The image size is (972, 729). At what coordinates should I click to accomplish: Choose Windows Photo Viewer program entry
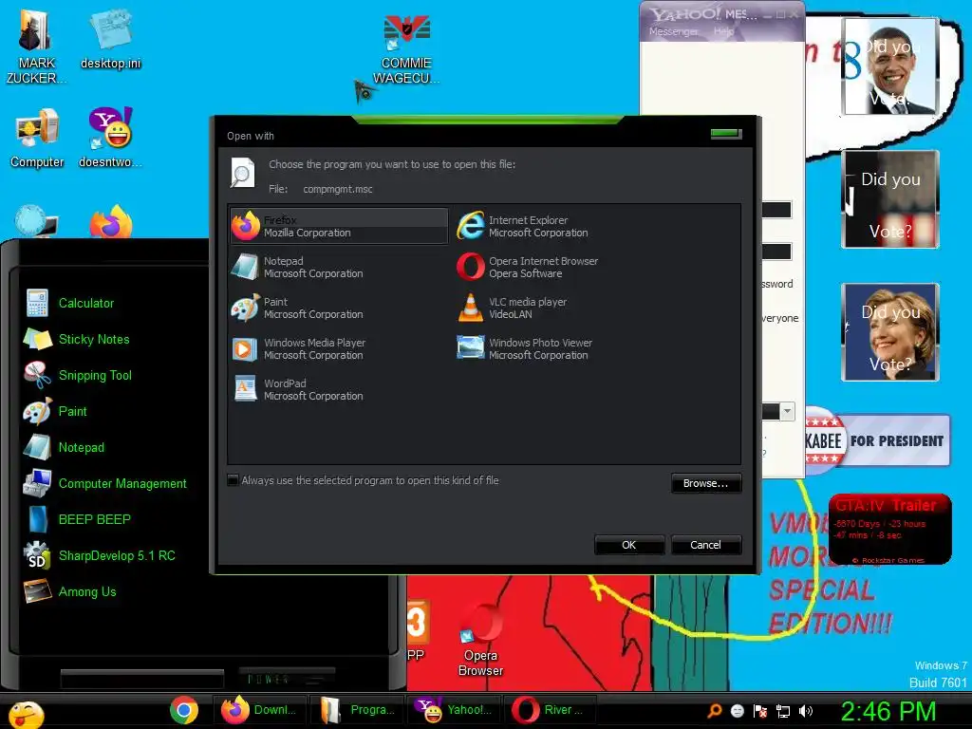pyautogui.click(x=524, y=349)
